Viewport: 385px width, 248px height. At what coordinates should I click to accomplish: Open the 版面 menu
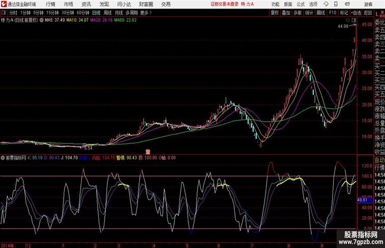click(288, 4)
